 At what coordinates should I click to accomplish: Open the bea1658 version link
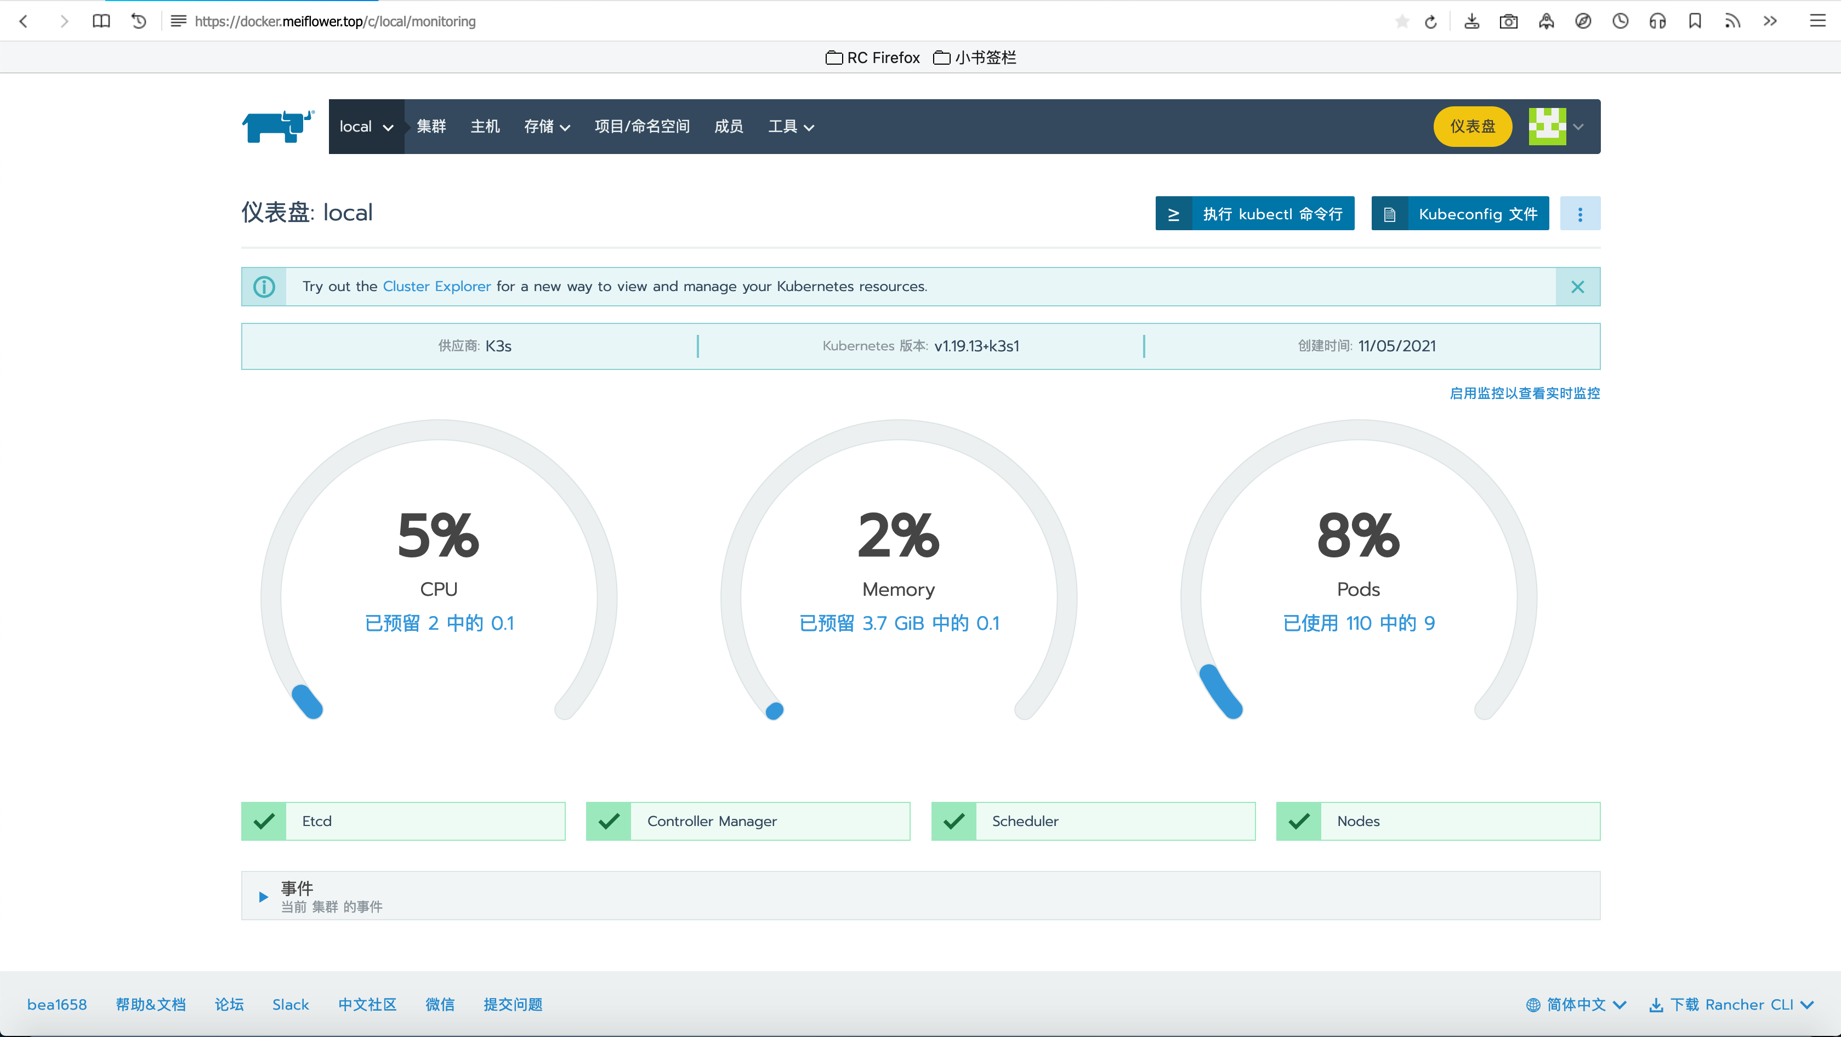[57, 1004]
